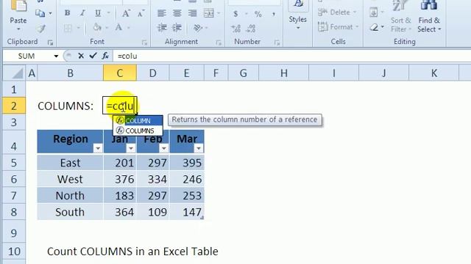Align text left

coord(162,13)
